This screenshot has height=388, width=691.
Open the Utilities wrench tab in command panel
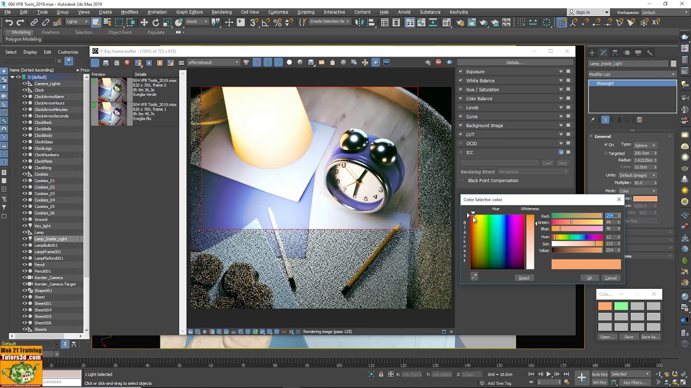pyautogui.click(x=649, y=53)
